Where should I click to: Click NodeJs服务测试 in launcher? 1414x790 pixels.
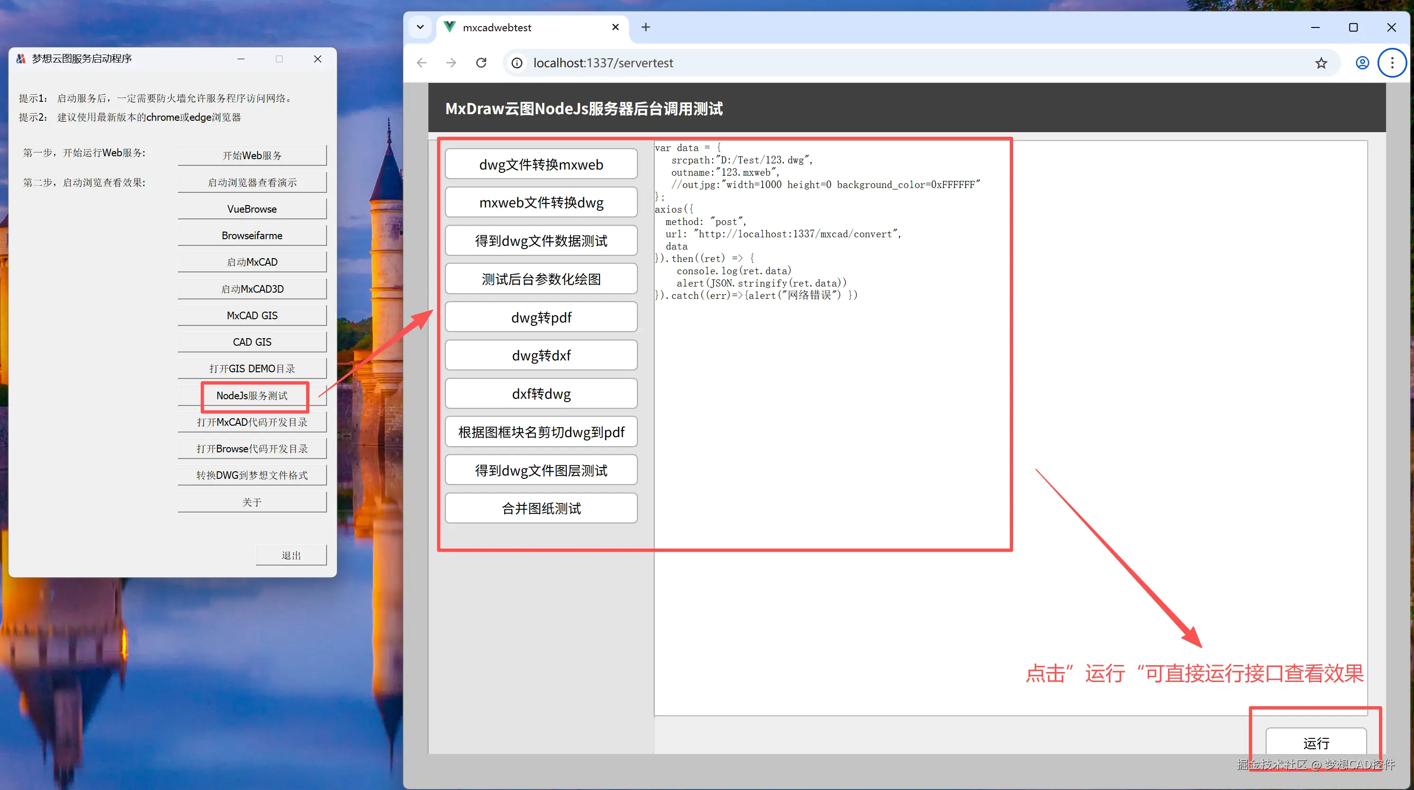(x=252, y=395)
